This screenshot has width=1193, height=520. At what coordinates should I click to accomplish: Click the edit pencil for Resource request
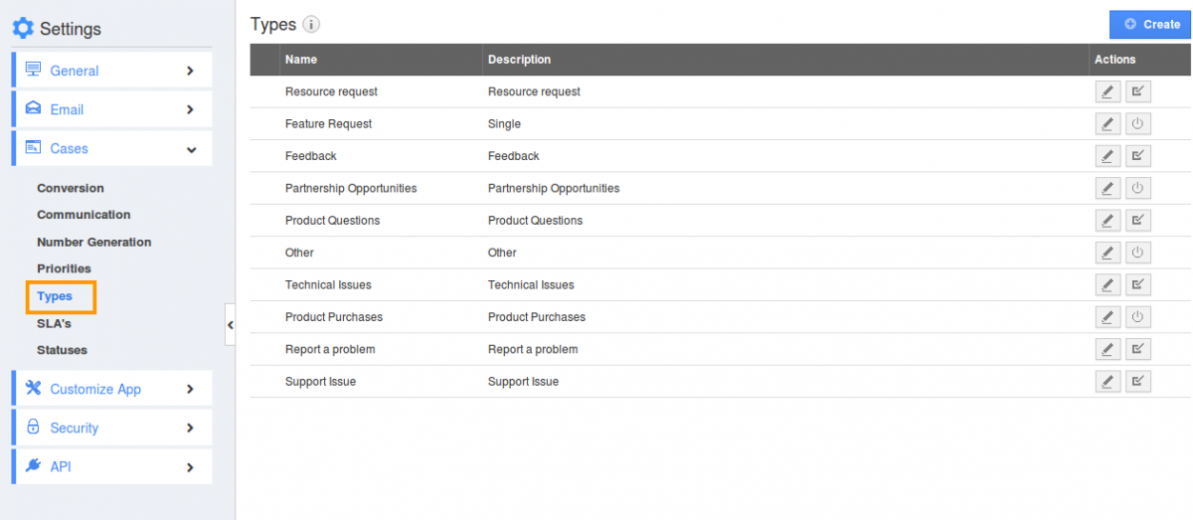1107,91
